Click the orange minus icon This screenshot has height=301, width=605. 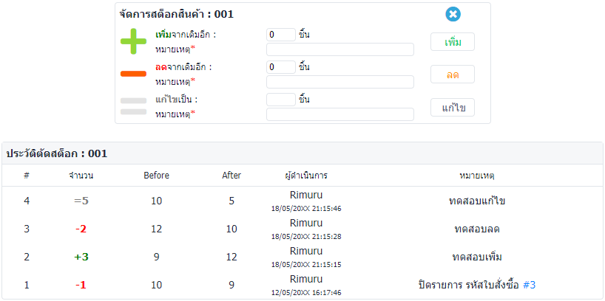[134, 74]
